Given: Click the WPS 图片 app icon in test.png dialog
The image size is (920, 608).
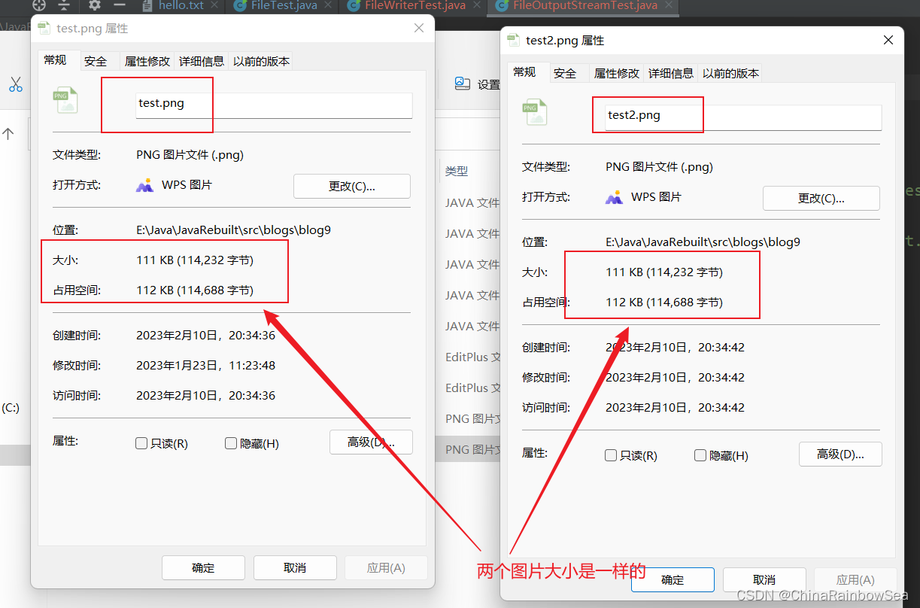Looking at the screenshot, I should click(x=144, y=185).
